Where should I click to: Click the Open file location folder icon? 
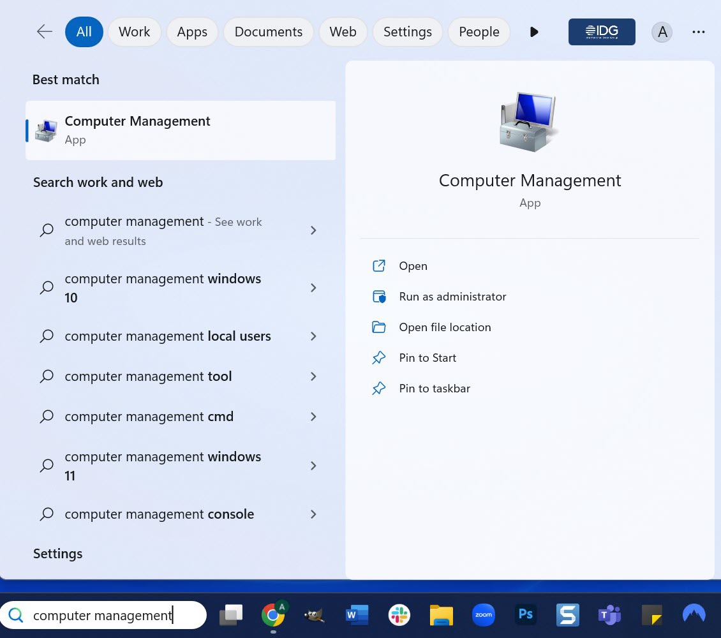(x=379, y=327)
